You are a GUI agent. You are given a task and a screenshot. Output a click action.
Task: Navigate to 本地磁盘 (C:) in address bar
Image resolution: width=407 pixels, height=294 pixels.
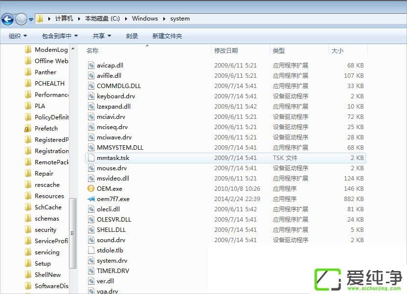click(102, 19)
